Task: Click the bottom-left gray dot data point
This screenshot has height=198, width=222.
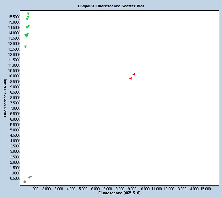Action: coord(24,182)
